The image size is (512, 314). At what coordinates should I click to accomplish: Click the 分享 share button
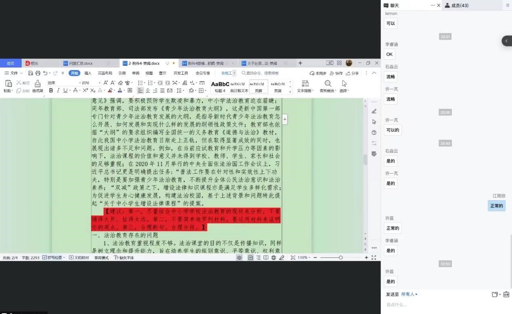tap(352, 73)
